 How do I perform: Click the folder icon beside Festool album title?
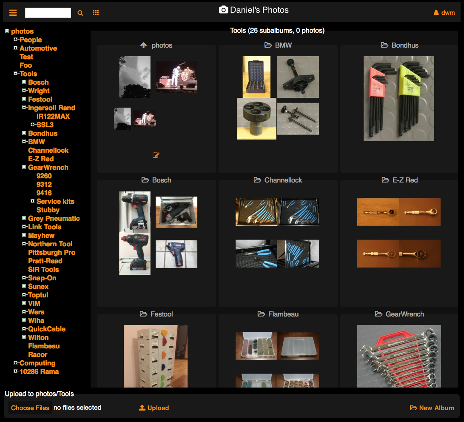143,314
